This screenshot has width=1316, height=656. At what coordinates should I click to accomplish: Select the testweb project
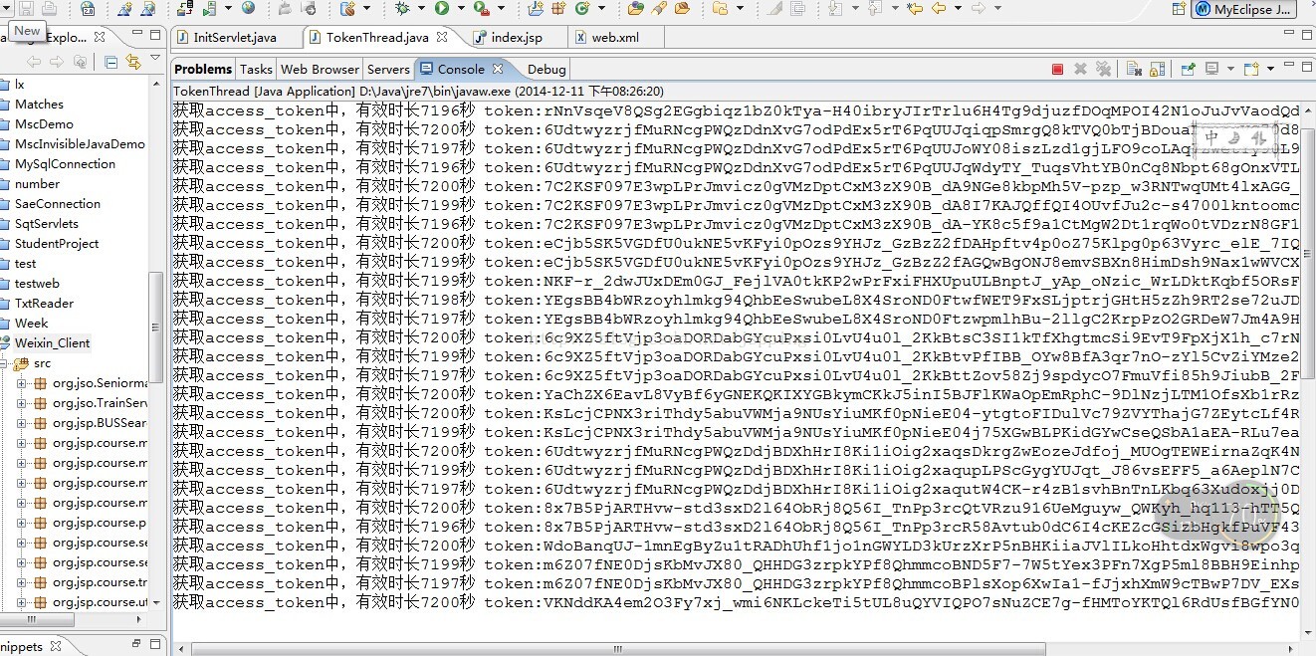37,284
